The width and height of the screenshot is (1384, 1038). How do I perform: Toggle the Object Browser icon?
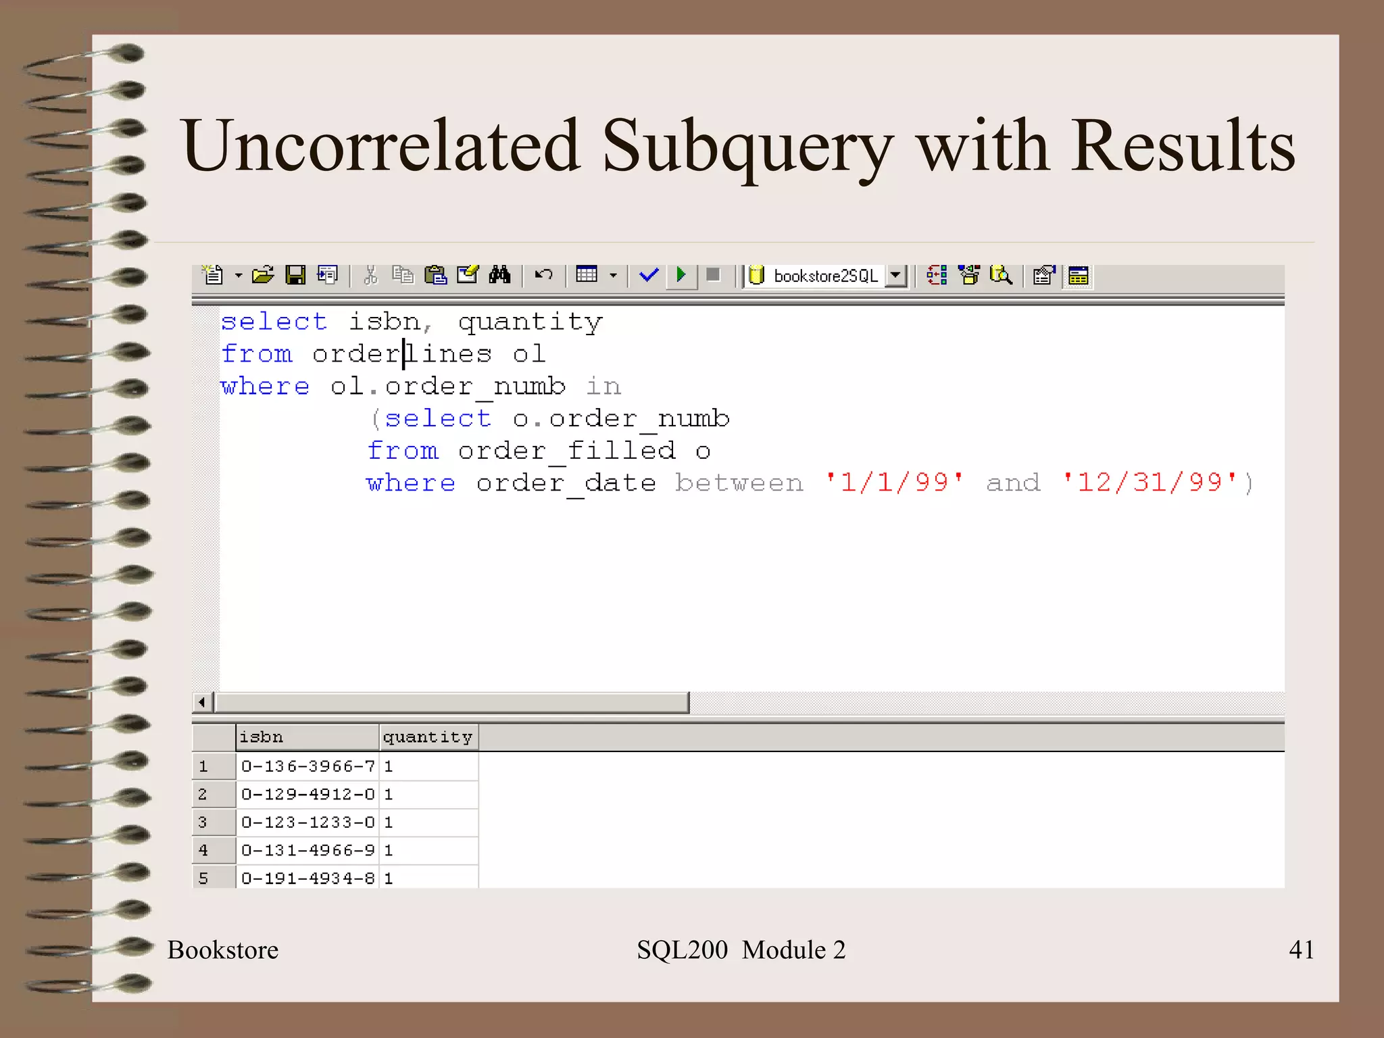point(969,275)
